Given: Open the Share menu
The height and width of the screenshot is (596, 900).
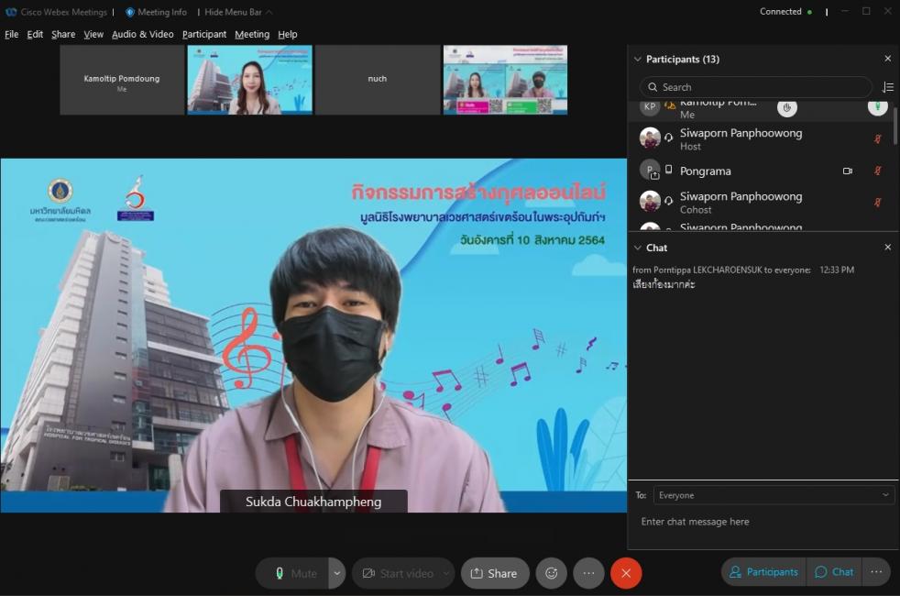Looking at the screenshot, I should click(63, 35).
